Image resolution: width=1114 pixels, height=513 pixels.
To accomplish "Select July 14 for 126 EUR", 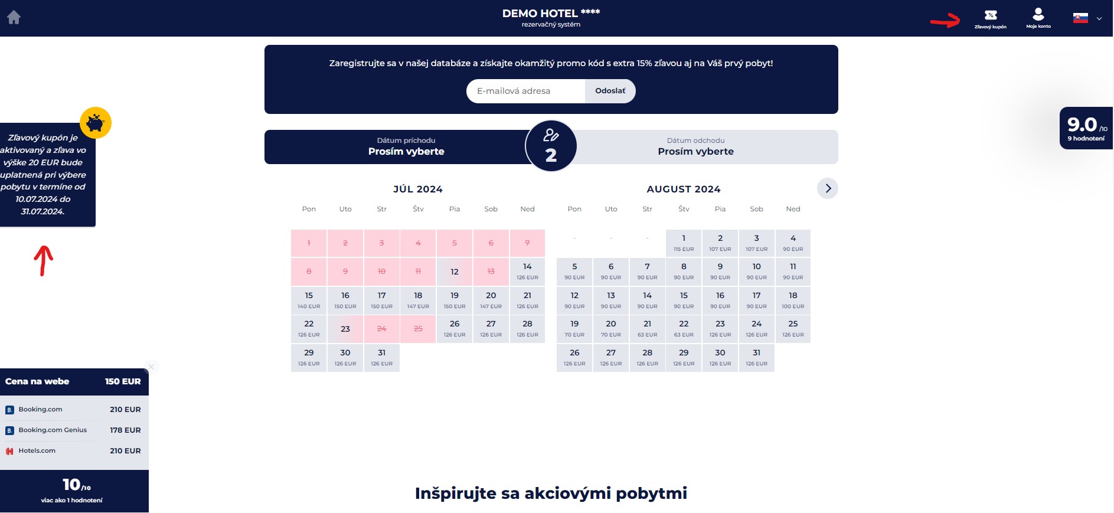I will tap(527, 271).
